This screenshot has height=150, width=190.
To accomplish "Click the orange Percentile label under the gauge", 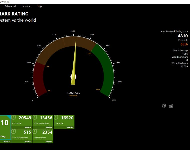I will tap(73, 96).
